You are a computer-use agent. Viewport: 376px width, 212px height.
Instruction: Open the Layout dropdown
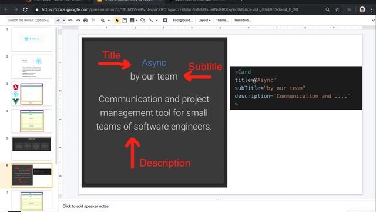(x=204, y=21)
